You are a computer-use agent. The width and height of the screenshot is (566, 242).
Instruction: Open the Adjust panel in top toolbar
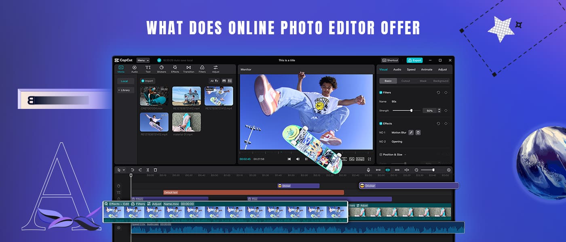(216, 69)
